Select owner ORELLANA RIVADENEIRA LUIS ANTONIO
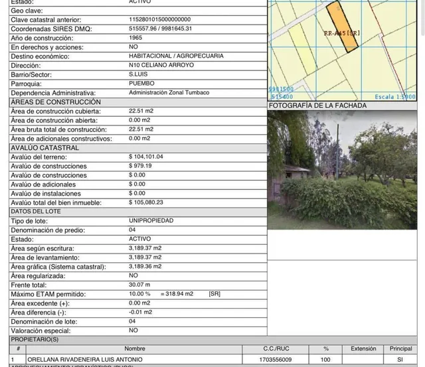425x367 pixels. (85, 360)
